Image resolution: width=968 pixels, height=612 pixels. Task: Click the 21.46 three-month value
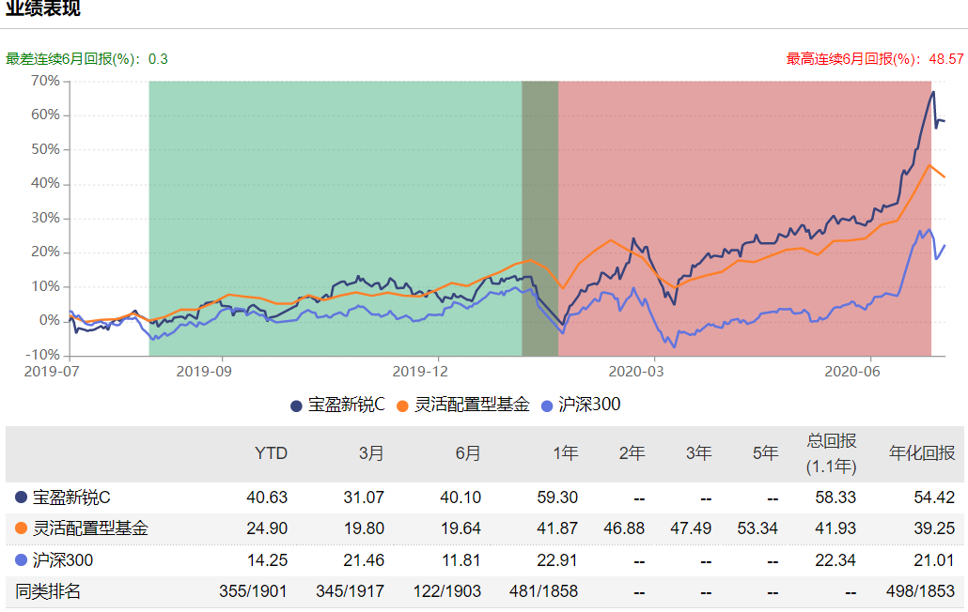click(364, 560)
